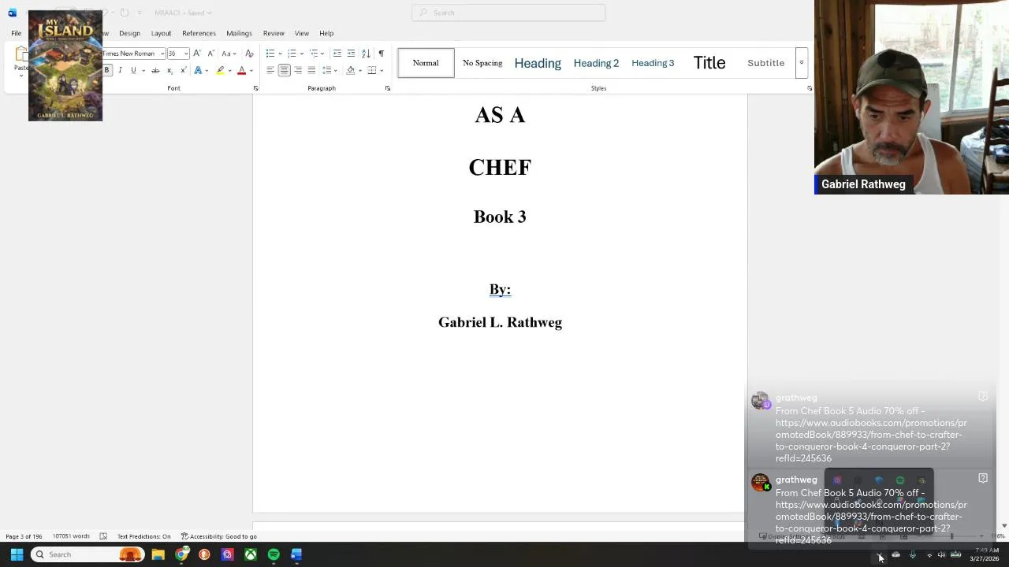This screenshot has width=1009, height=567.
Task: Click Windows Start button
Action: coord(17,554)
